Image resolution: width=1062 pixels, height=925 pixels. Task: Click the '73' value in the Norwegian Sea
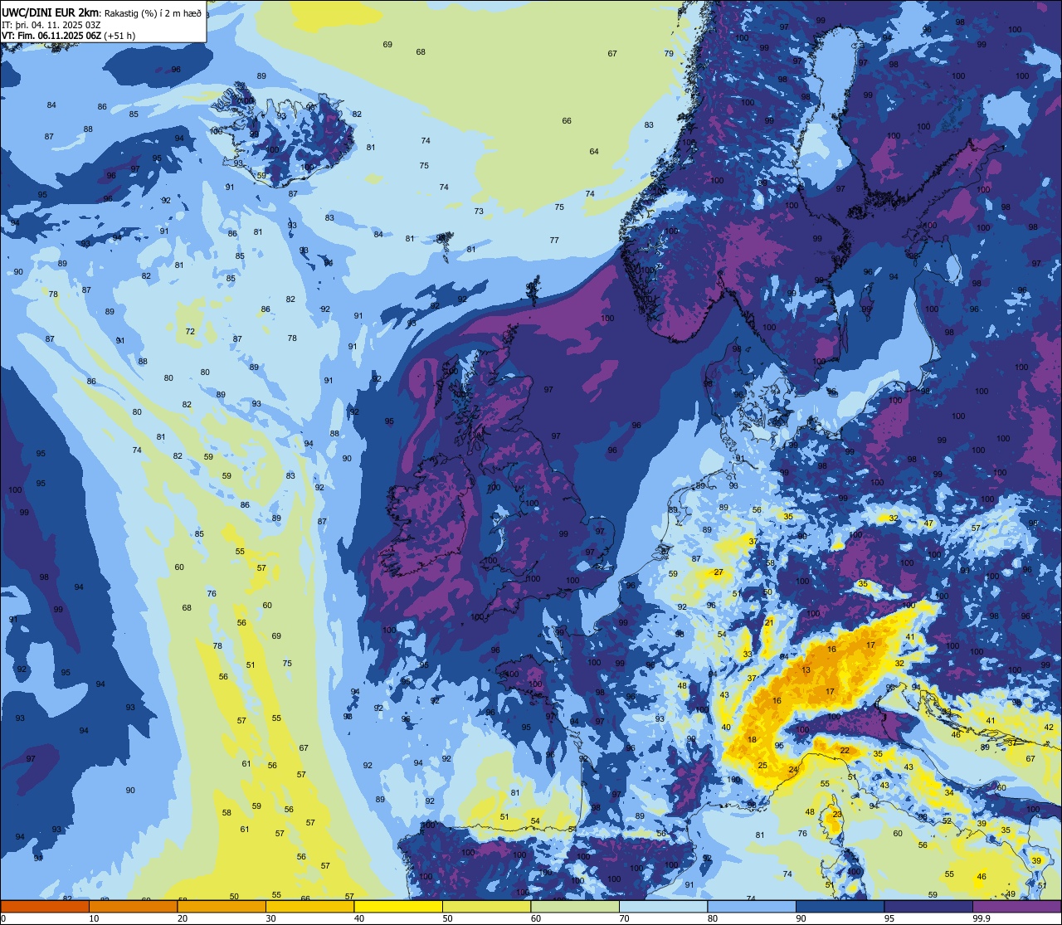pos(479,211)
